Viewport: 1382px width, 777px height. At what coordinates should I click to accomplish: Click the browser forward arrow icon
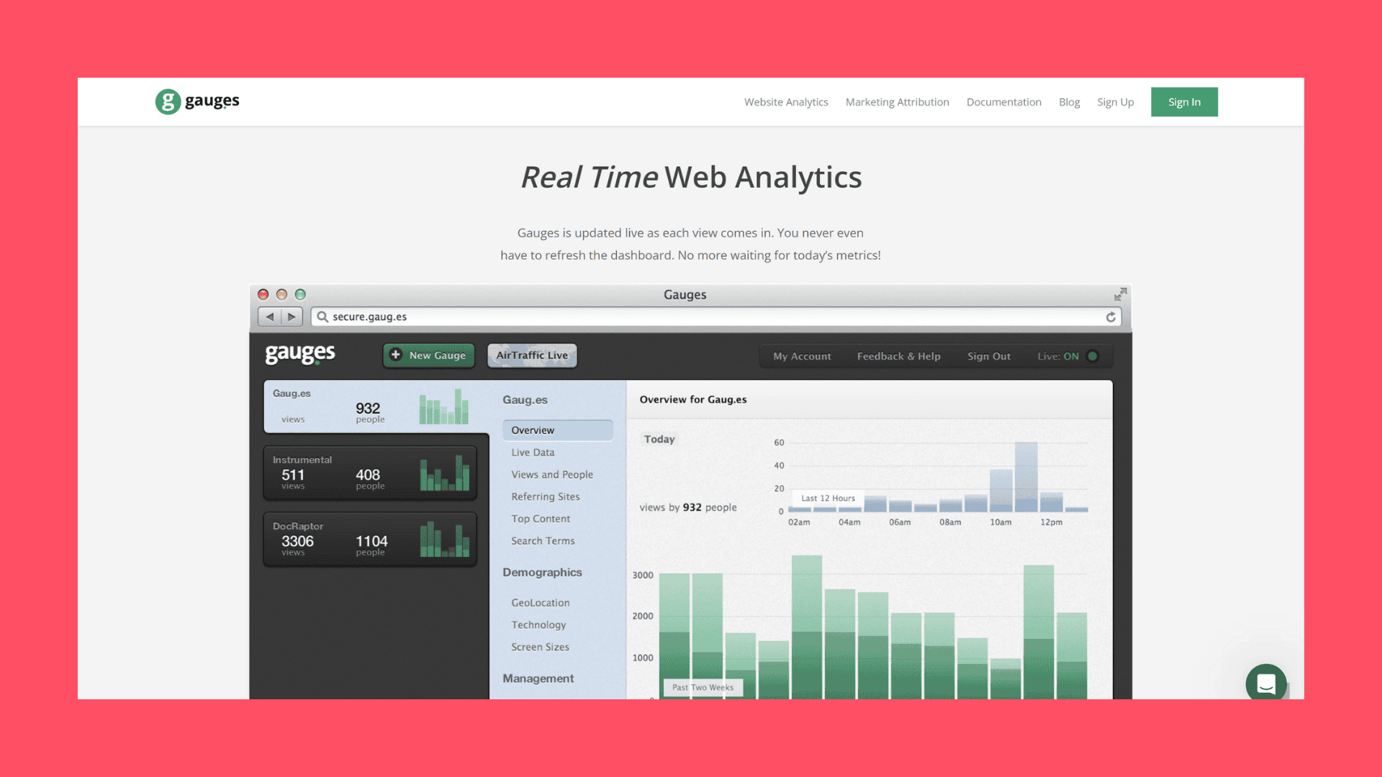pyautogui.click(x=292, y=317)
